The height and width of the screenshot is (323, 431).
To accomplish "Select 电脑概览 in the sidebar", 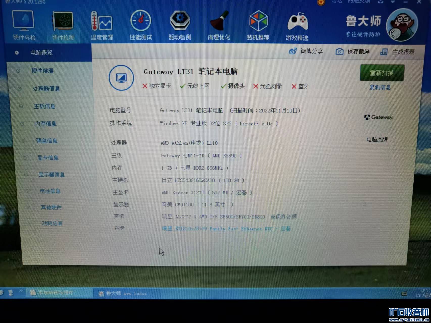I will pos(41,52).
